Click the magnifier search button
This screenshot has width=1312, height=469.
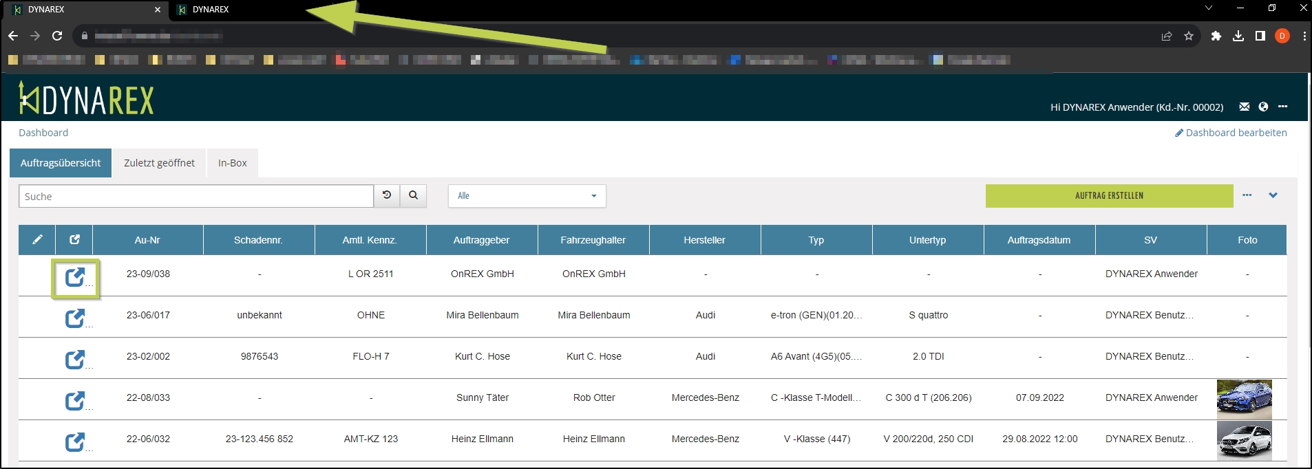pyautogui.click(x=413, y=196)
